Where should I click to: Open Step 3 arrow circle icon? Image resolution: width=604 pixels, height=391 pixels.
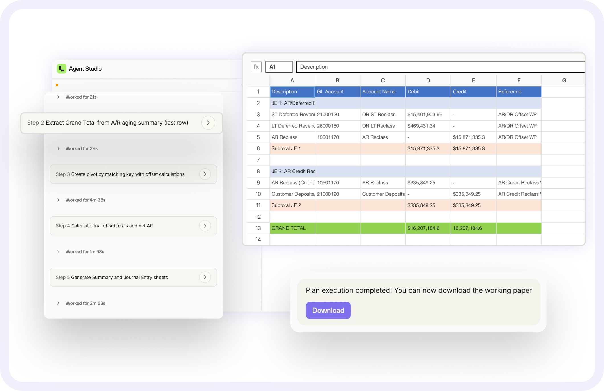click(x=205, y=174)
